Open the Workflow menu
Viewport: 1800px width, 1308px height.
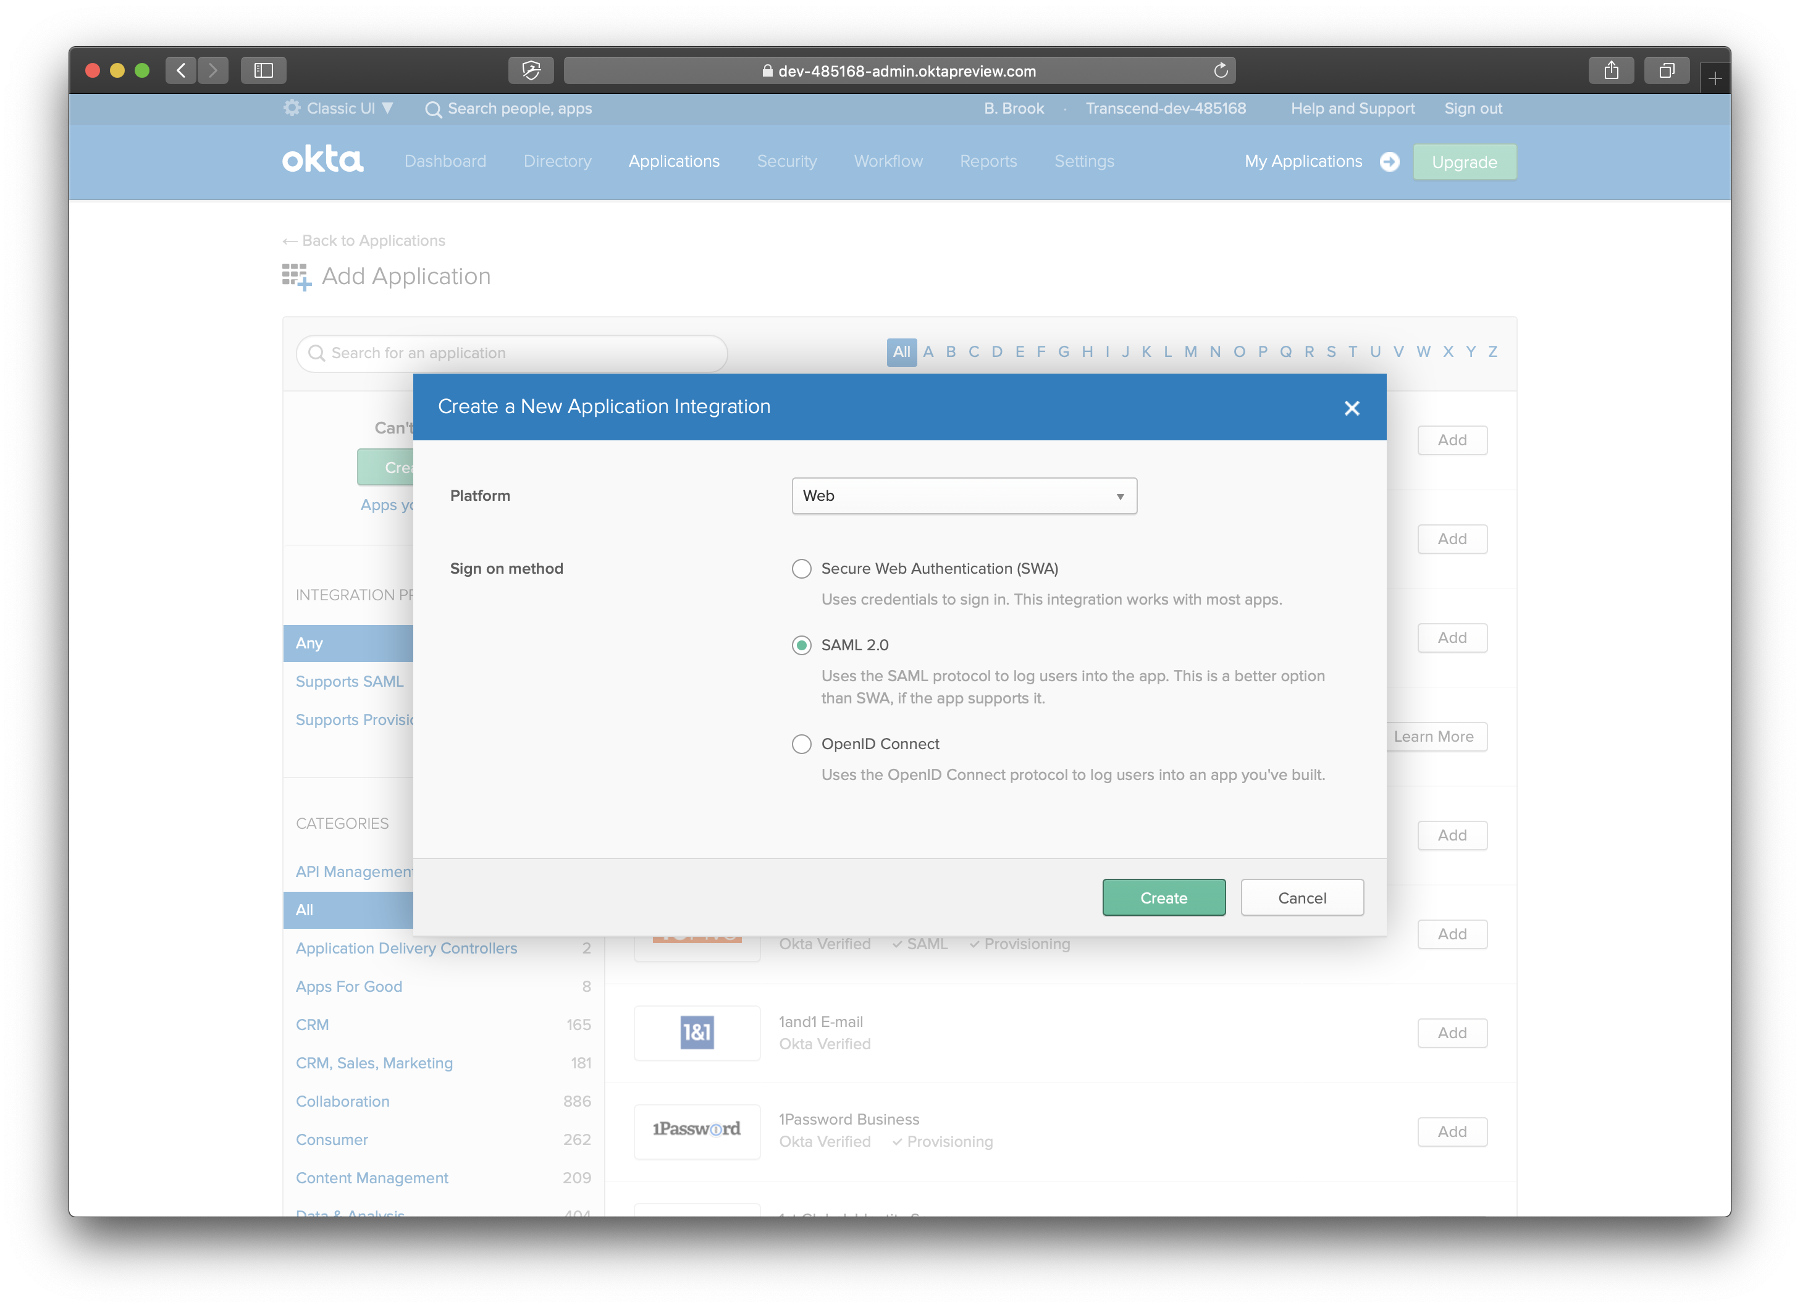pos(888,161)
